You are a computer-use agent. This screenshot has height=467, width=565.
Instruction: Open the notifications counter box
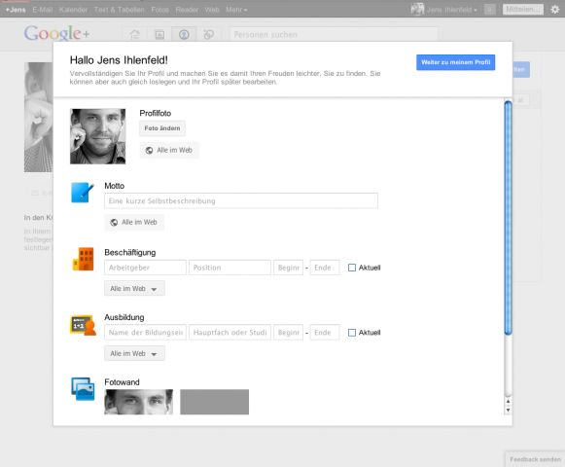[x=489, y=10]
